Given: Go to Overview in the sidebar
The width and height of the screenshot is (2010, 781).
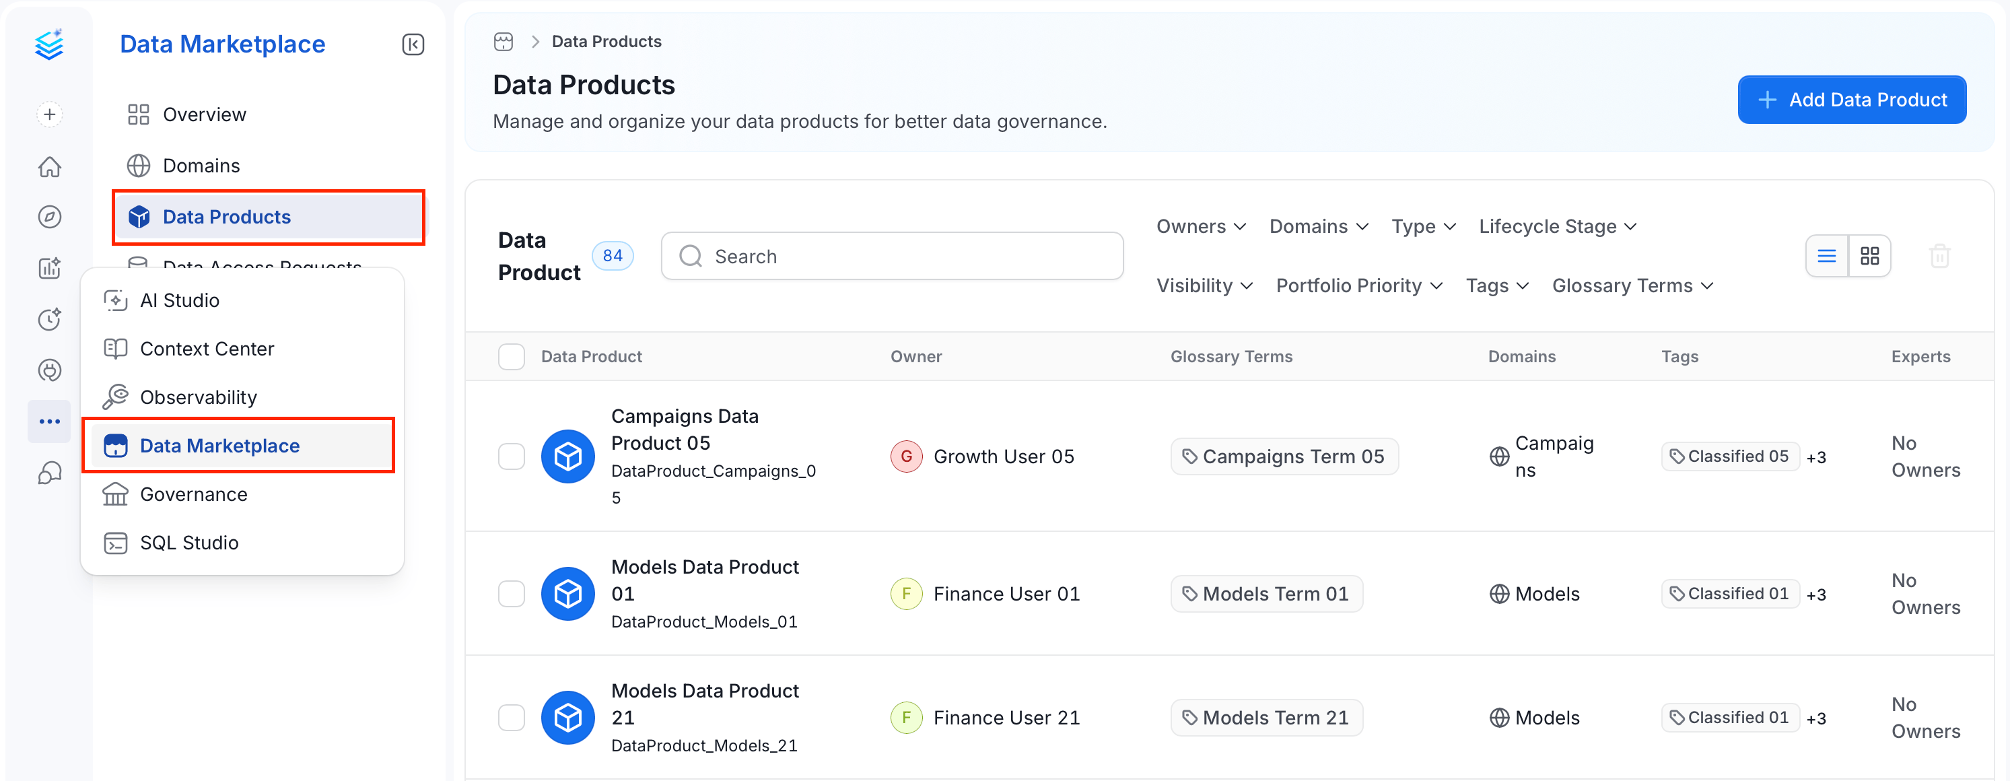Looking at the screenshot, I should (x=270, y=114).
